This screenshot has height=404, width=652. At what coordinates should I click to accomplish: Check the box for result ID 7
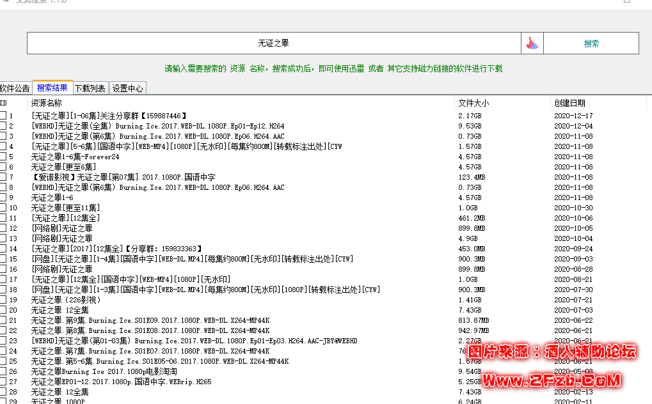click(3, 177)
